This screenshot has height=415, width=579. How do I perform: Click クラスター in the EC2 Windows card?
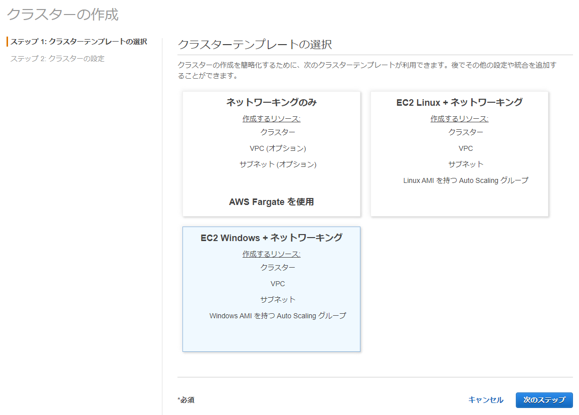pyautogui.click(x=278, y=267)
